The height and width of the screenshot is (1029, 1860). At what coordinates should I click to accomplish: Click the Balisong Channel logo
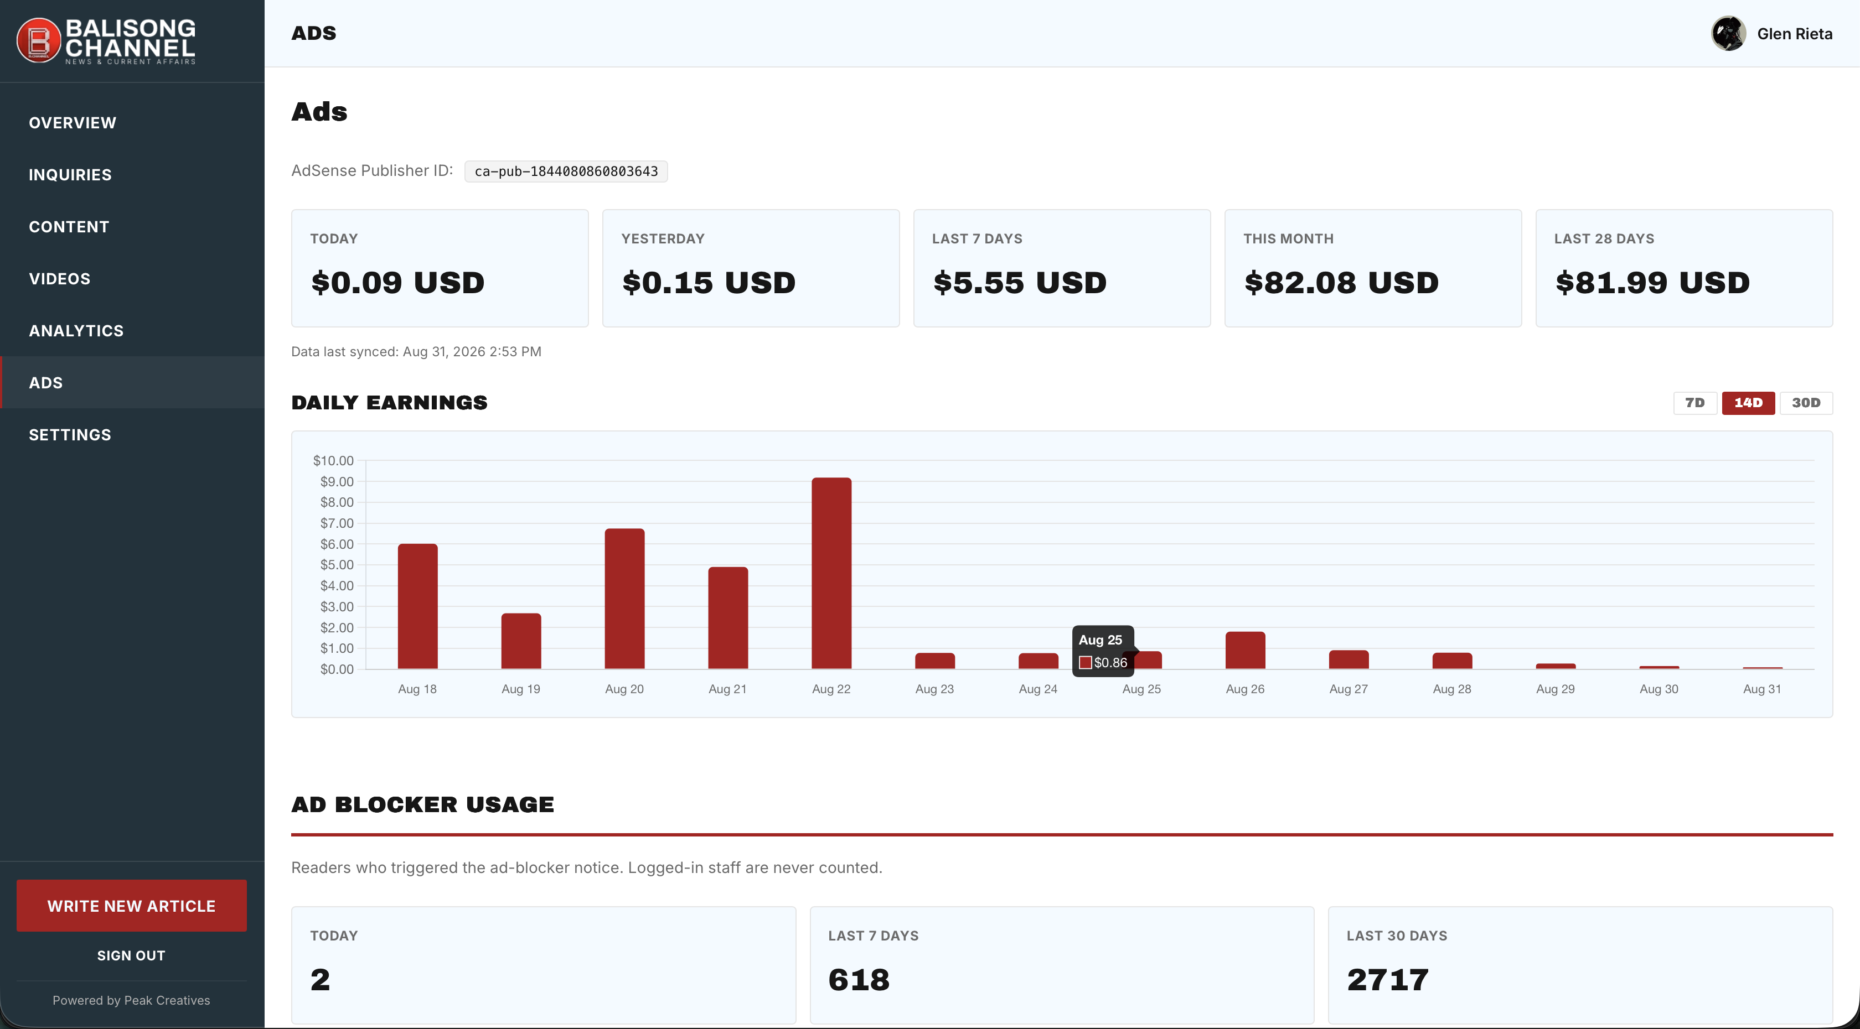pyautogui.click(x=106, y=40)
